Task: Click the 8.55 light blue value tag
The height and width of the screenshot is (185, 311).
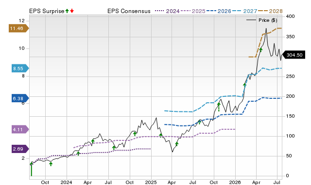Action: [x=20, y=68]
